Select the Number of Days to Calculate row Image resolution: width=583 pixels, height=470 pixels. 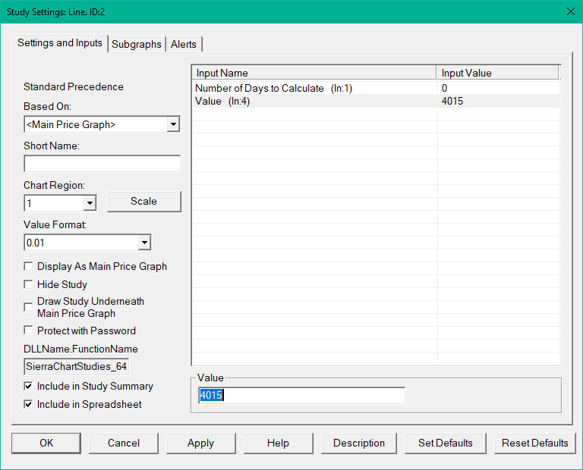377,89
